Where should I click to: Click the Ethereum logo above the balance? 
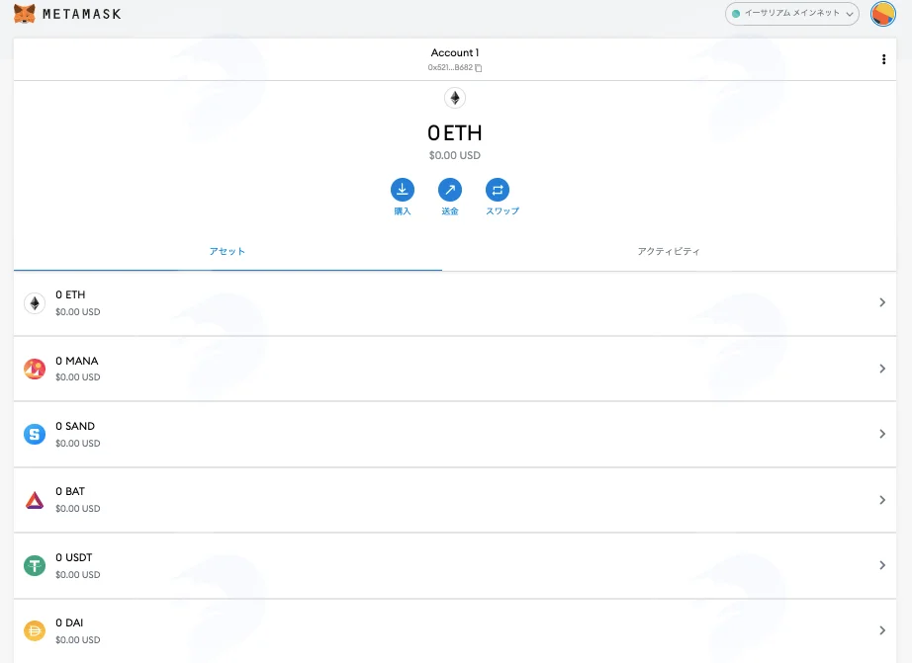(455, 98)
